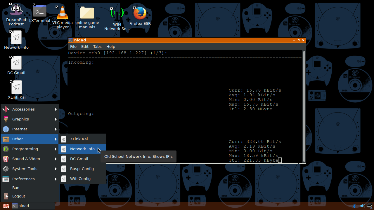Choose Network Info in the Other submenu
The width and height of the screenshot is (374, 210).
coord(82,149)
